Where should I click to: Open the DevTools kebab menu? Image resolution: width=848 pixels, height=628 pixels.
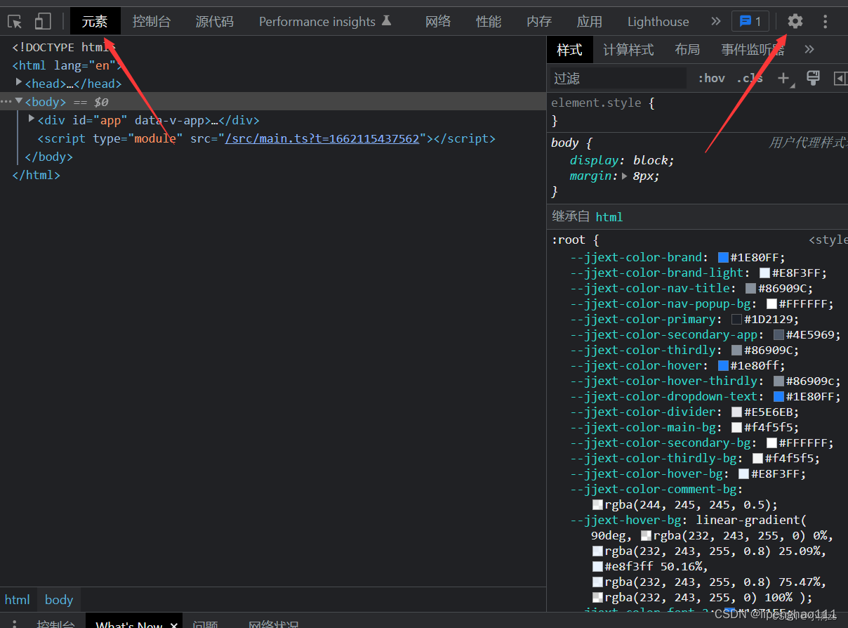[826, 22]
